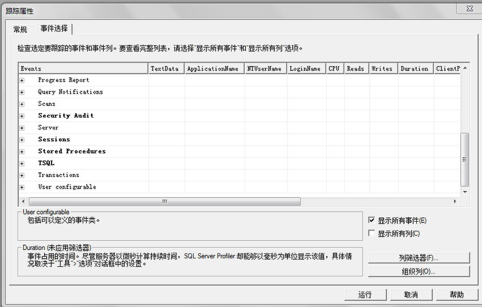Image resolution: width=482 pixels, height=307 pixels.
Task: Select the 事件选择 tab
Action: tap(54, 29)
